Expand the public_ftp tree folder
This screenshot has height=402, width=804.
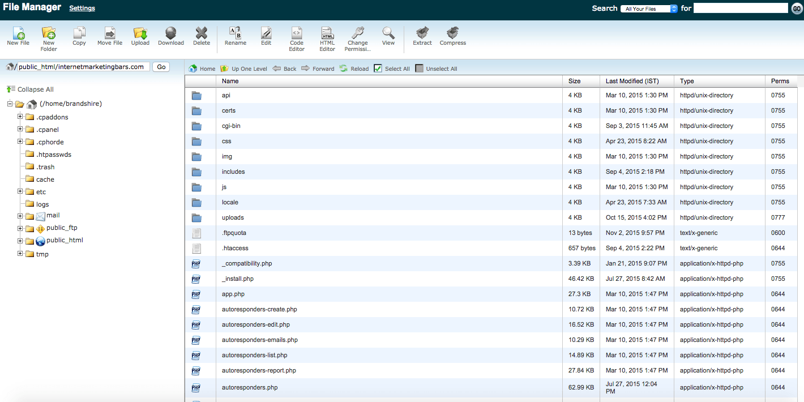[20, 228]
